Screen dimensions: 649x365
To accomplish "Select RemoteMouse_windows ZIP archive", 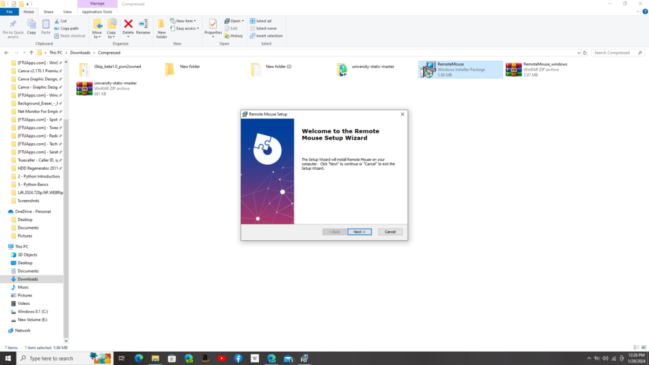I will 545,70.
